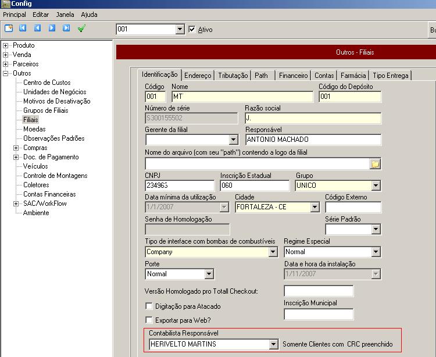Click the green checkmark save icon
This screenshot has height=357, width=436.
[81, 28]
